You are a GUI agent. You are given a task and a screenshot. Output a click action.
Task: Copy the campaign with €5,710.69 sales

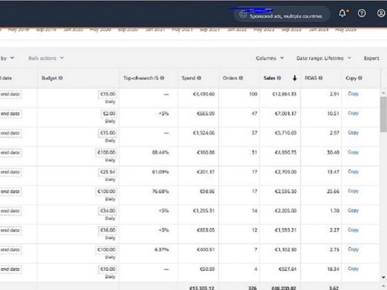(353, 133)
